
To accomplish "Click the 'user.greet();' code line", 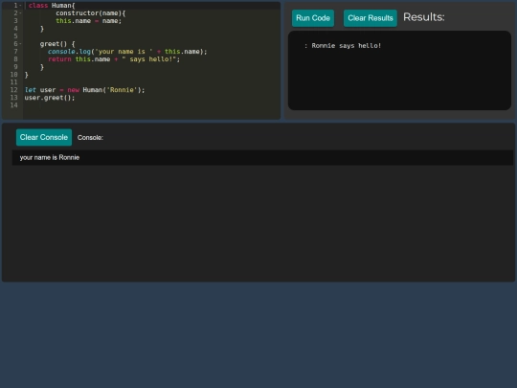I will tap(50, 98).
